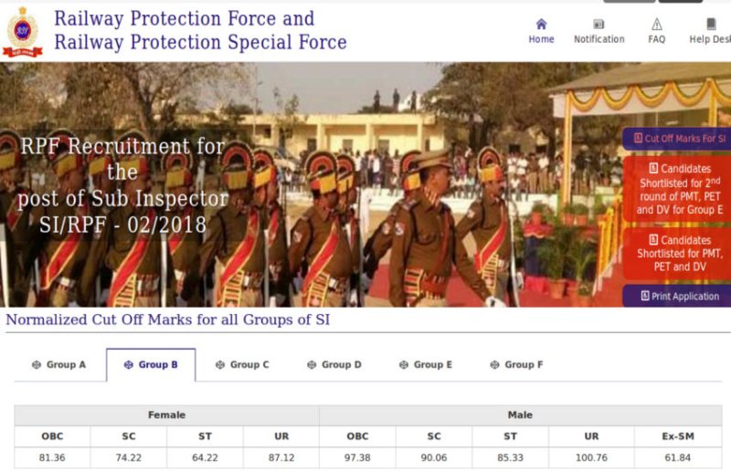Click the icon beside Group F tab
This screenshot has height=472, width=731.
tap(494, 365)
